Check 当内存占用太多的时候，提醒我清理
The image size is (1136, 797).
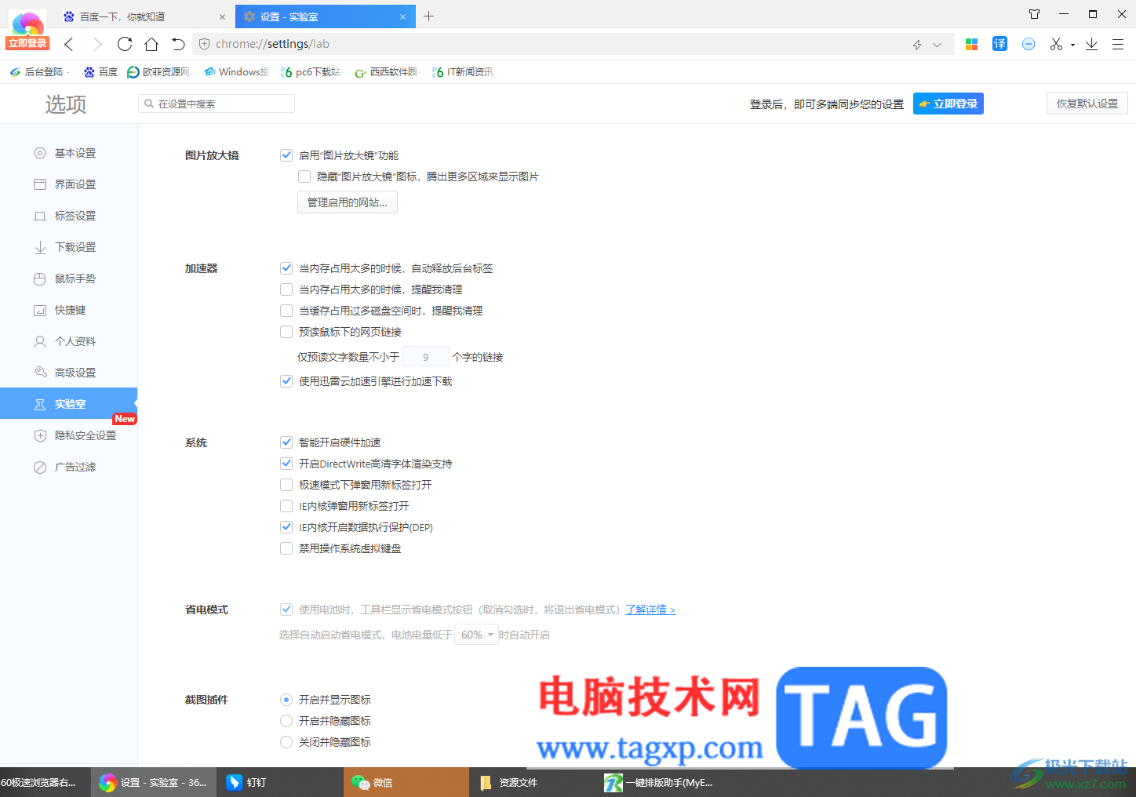(286, 289)
